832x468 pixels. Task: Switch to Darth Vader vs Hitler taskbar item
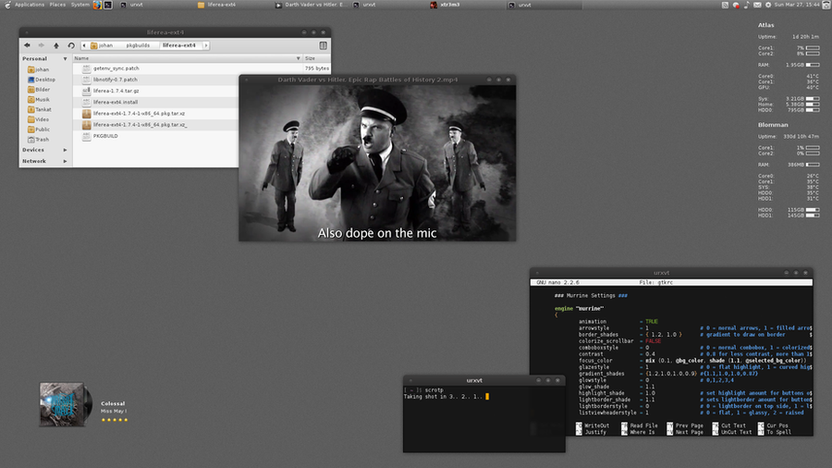click(x=312, y=5)
